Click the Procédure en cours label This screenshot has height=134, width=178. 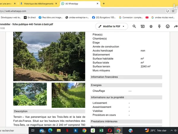(104, 115)
